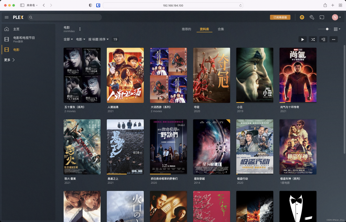This screenshot has height=222, width=346.
Task: Click the home icon in sidebar
Action: pyautogui.click(x=6, y=29)
